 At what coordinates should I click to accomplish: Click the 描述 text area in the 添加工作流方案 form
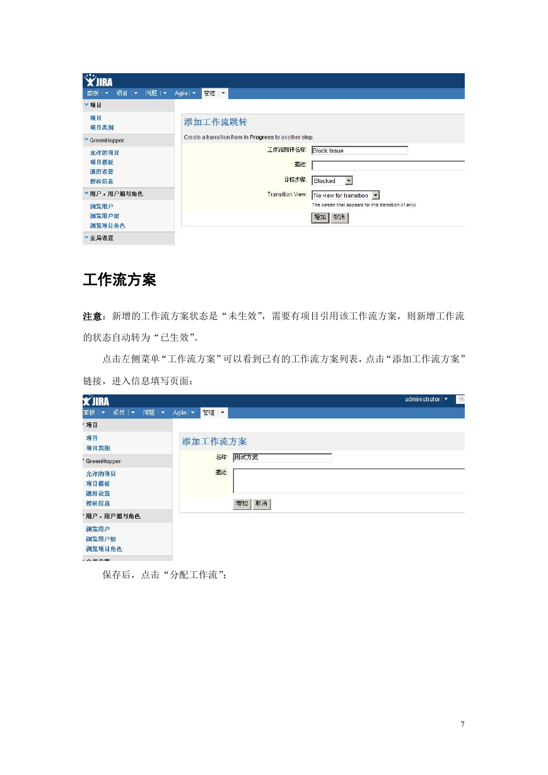[x=349, y=480]
